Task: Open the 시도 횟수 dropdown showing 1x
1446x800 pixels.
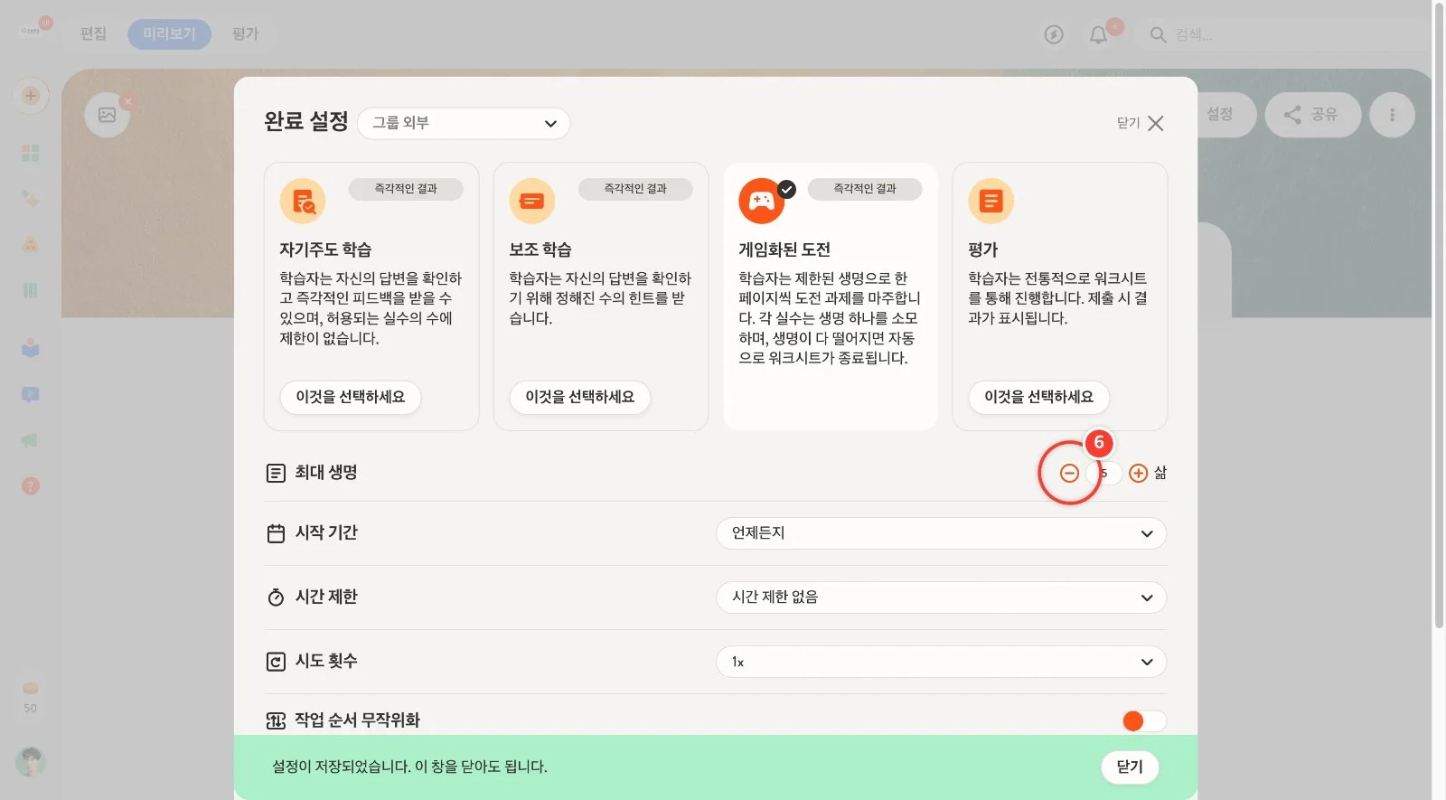Action: click(941, 662)
